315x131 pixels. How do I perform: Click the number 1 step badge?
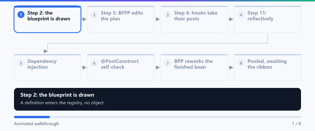coord(21,15)
